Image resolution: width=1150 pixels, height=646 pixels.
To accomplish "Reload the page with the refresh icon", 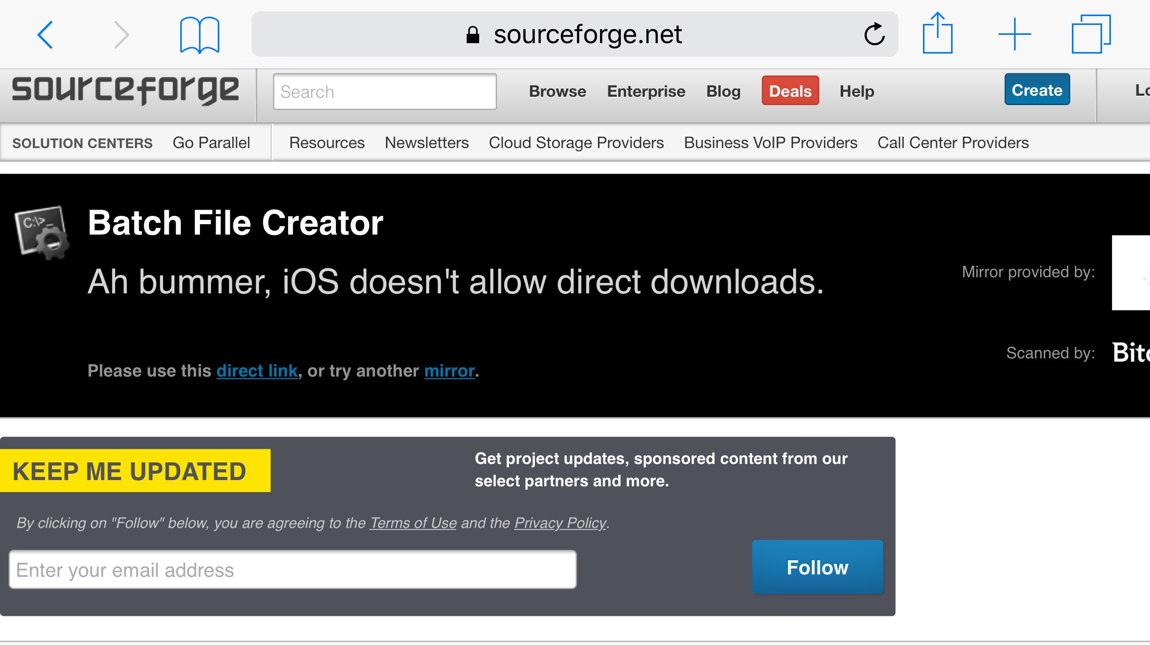I will (x=874, y=35).
